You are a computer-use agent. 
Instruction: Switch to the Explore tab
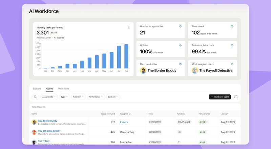37,89
